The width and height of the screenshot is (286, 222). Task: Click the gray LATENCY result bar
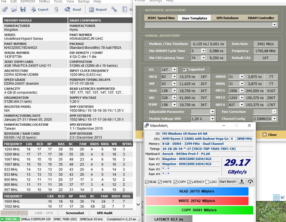169,219
